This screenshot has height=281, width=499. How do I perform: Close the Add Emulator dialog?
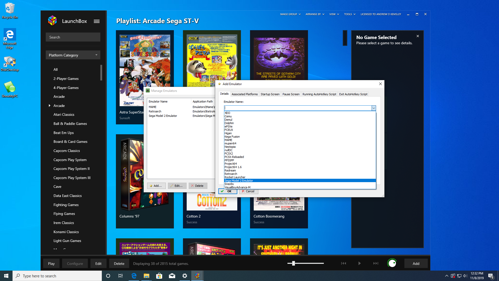380,84
